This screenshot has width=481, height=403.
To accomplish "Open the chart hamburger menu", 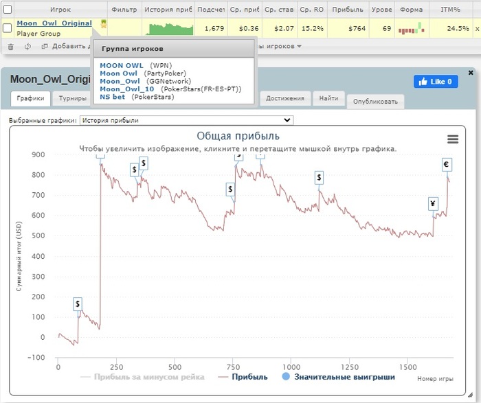I will 453,139.
